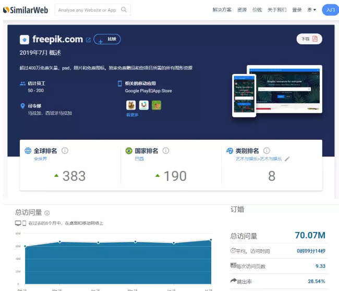Click the blue 入门 button
Viewport: 339px width, 291px height.
(x=330, y=10)
